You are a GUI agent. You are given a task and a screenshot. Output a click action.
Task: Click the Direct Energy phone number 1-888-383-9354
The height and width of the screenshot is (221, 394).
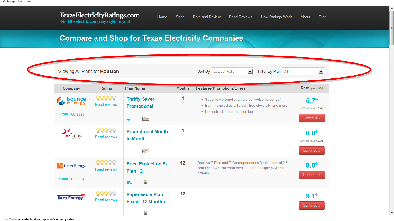[72, 179]
